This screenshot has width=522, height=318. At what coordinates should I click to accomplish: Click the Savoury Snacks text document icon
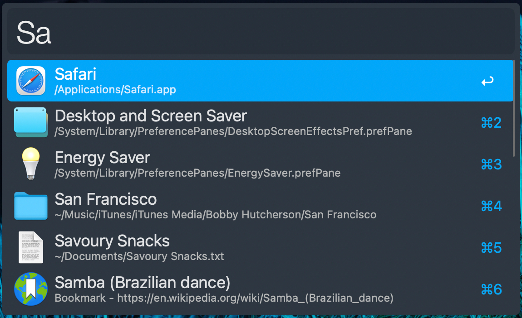click(31, 247)
